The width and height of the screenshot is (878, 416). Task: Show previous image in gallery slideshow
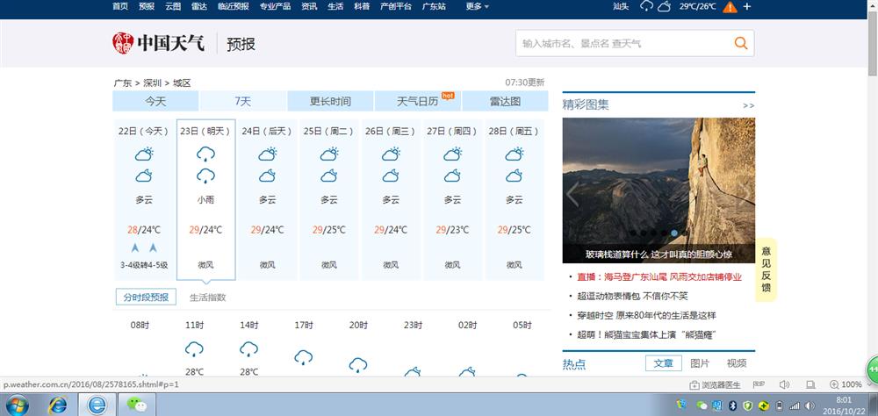tap(573, 191)
